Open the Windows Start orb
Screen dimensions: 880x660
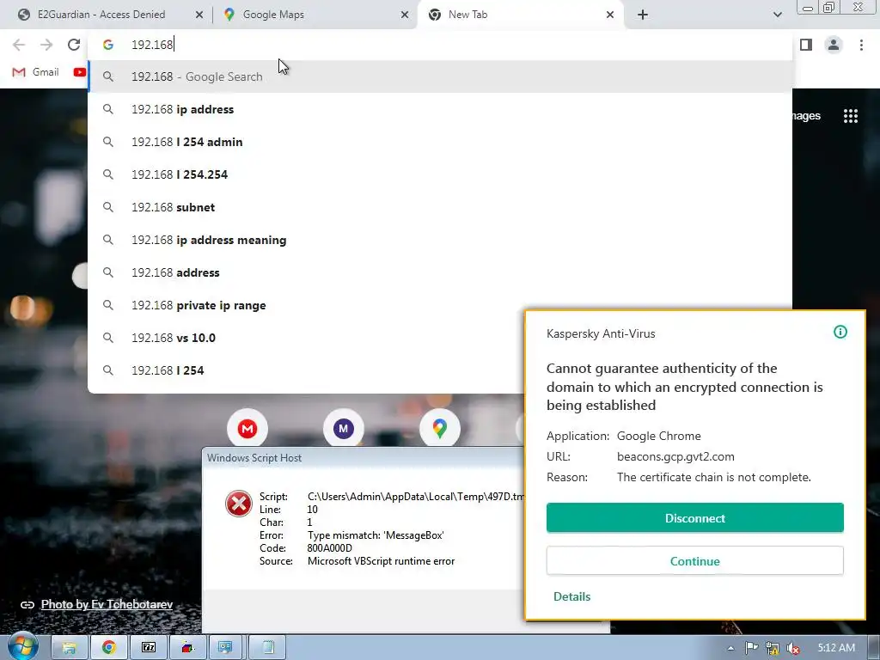point(21,647)
